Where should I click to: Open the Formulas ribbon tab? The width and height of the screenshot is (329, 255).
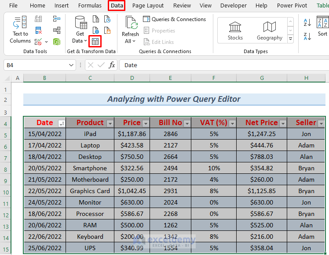pos(90,6)
